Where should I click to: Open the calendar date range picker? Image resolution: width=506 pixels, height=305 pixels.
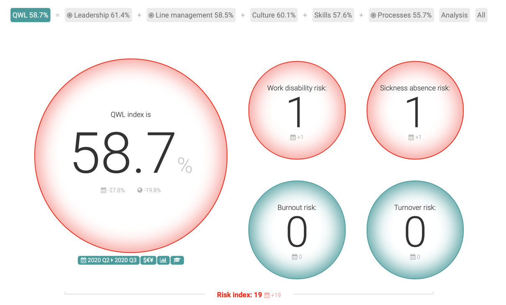click(83, 260)
